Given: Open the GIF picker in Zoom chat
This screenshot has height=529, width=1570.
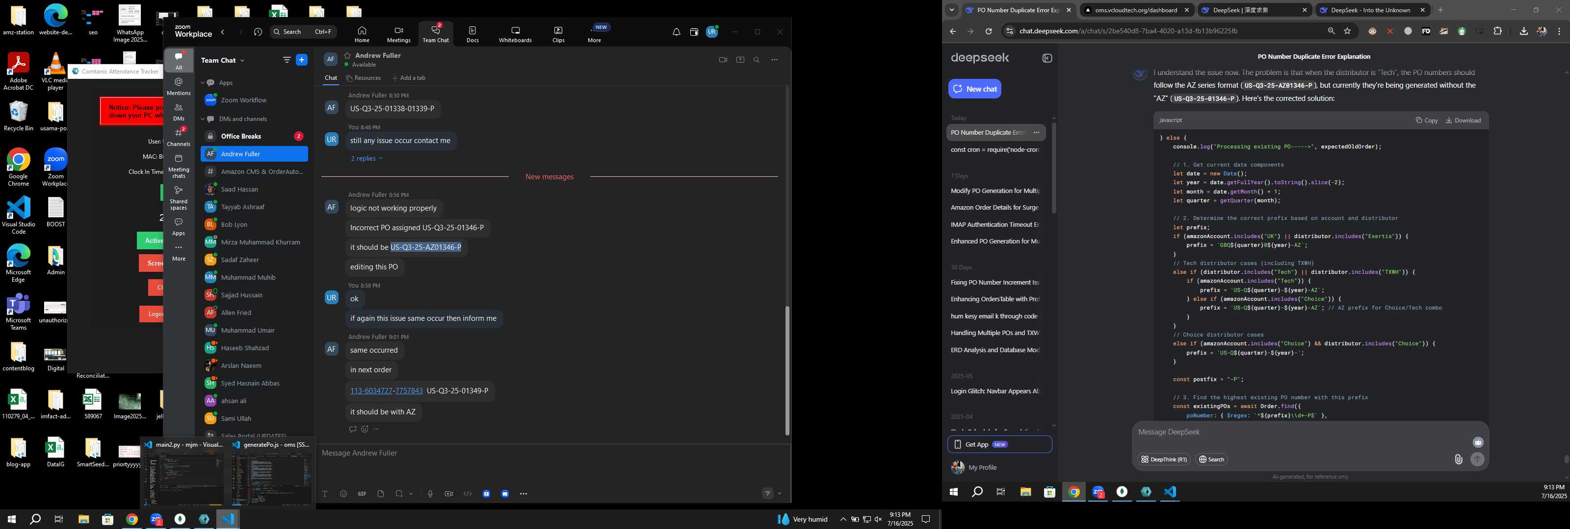Looking at the screenshot, I should (362, 494).
